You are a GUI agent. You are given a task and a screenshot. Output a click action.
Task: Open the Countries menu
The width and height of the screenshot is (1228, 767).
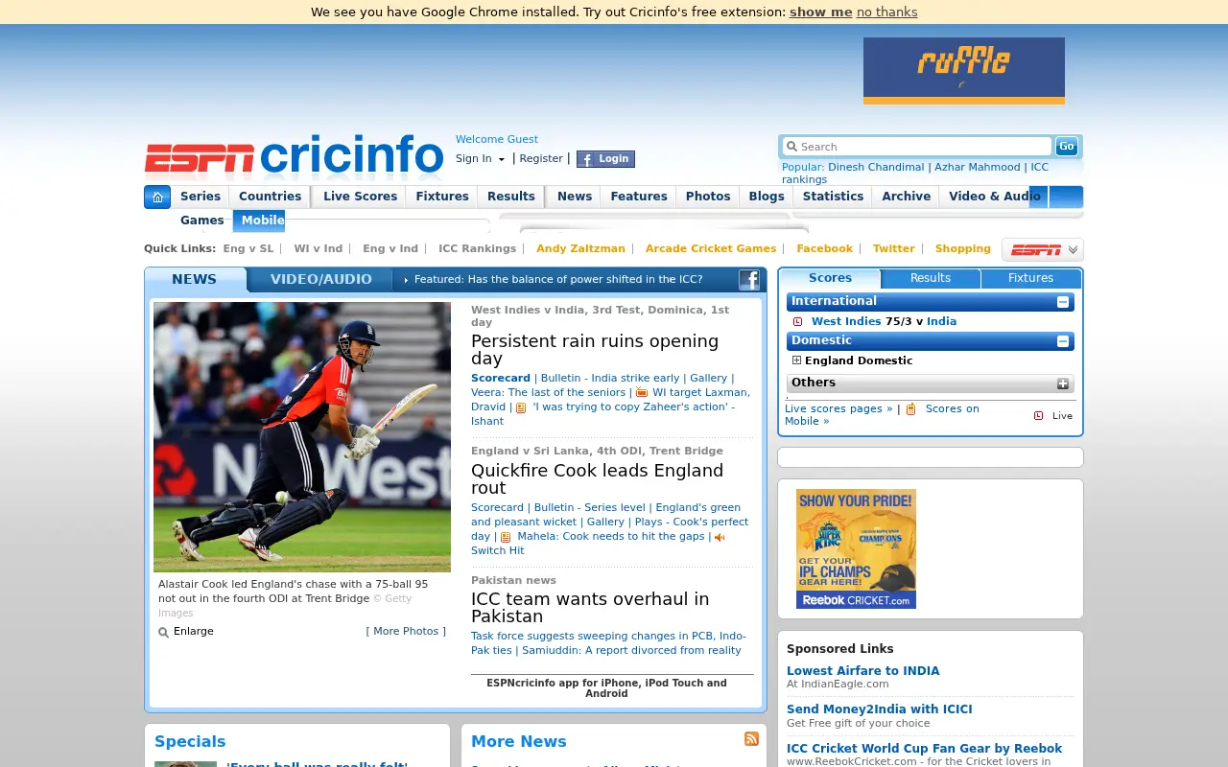point(270,197)
